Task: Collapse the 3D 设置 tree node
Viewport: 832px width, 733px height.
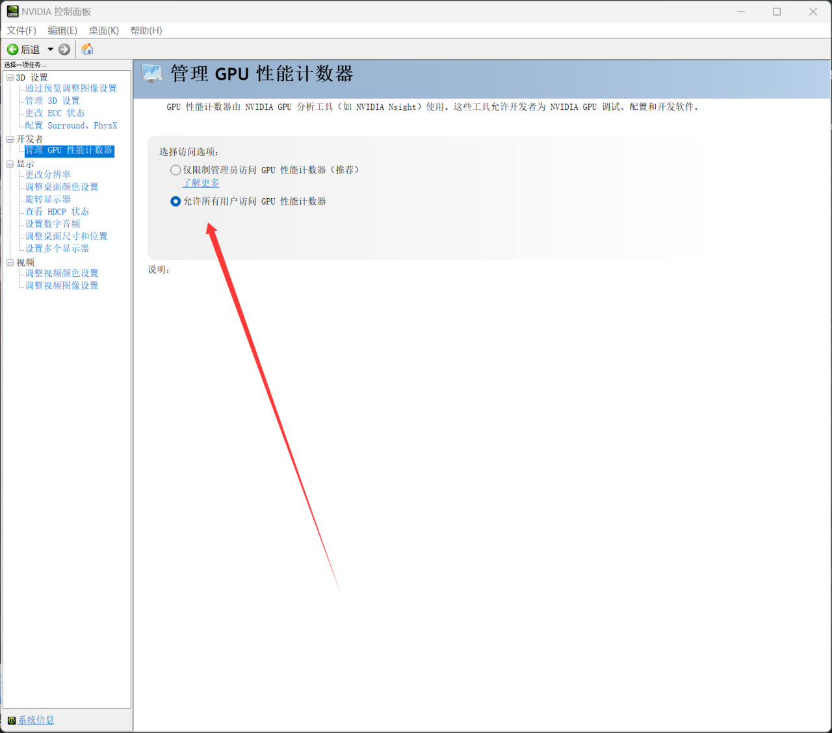Action: pos(10,78)
